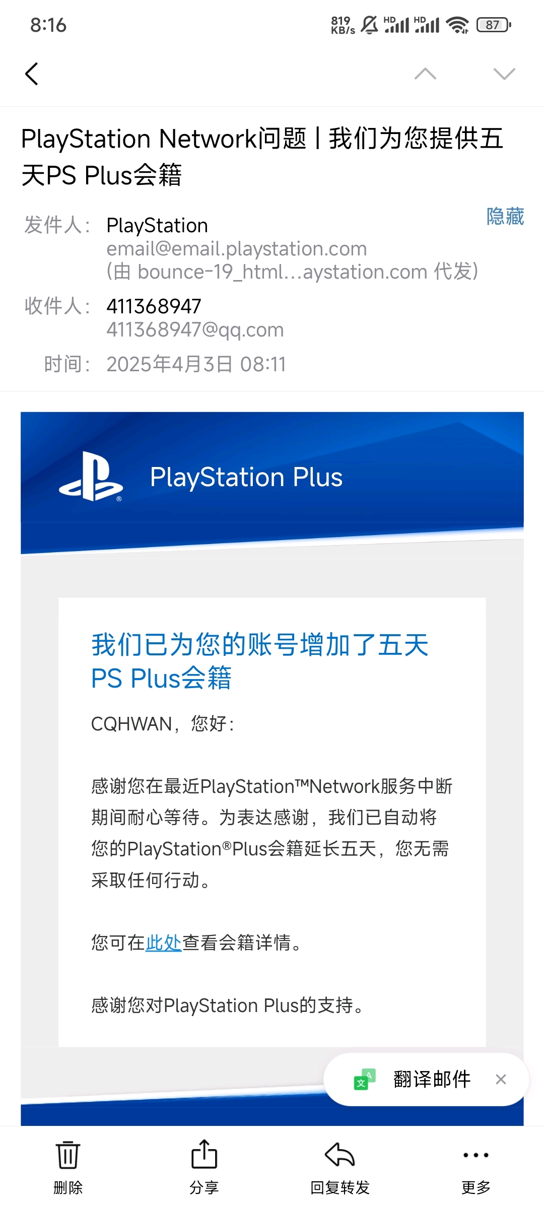Dismiss the 翻译邮件 popup
The height and width of the screenshot is (1209, 544).
click(x=501, y=1080)
